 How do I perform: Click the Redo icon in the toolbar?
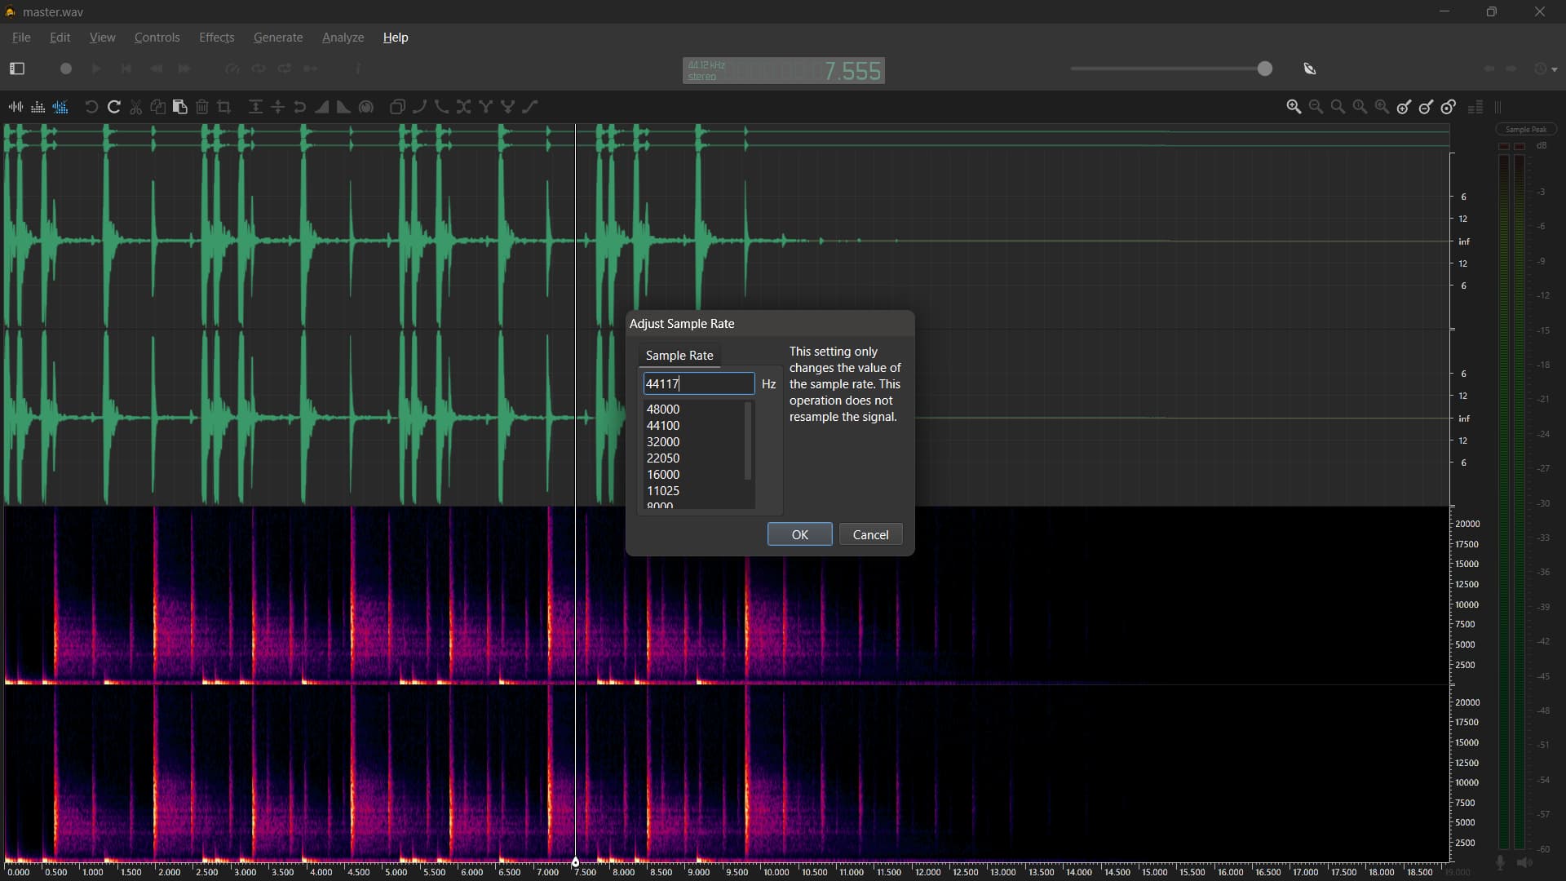(x=114, y=107)
